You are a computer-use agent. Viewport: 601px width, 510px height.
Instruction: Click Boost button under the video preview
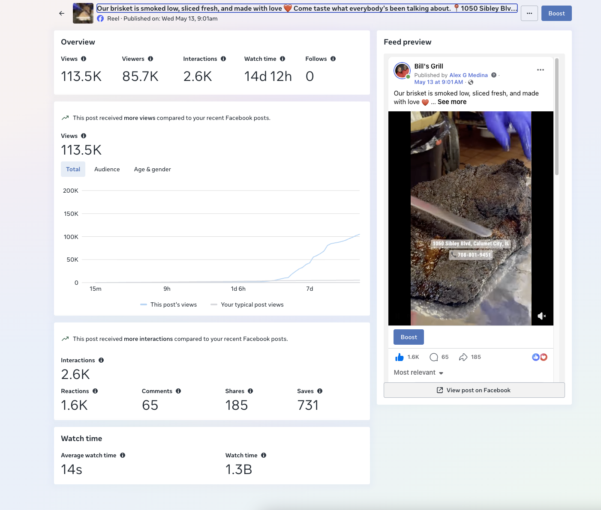tap(409, 337)
